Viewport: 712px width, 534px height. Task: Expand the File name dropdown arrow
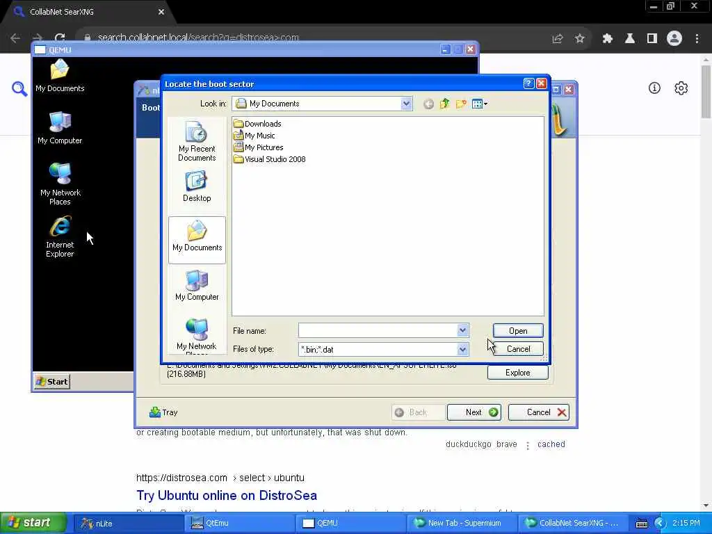[462, 330]
